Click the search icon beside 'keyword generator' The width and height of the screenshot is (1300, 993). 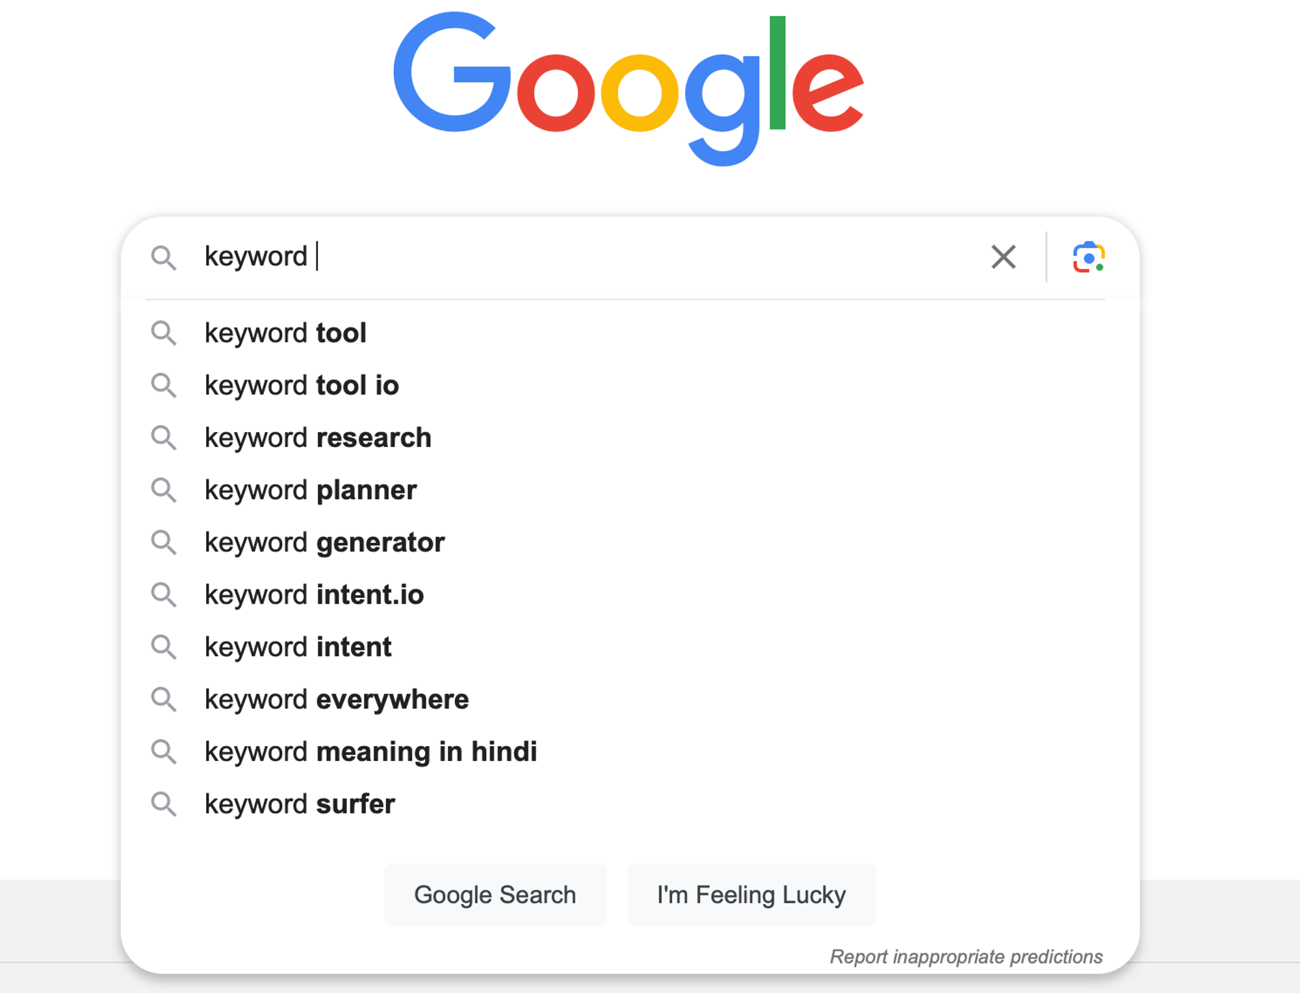(x=164, y=543)
